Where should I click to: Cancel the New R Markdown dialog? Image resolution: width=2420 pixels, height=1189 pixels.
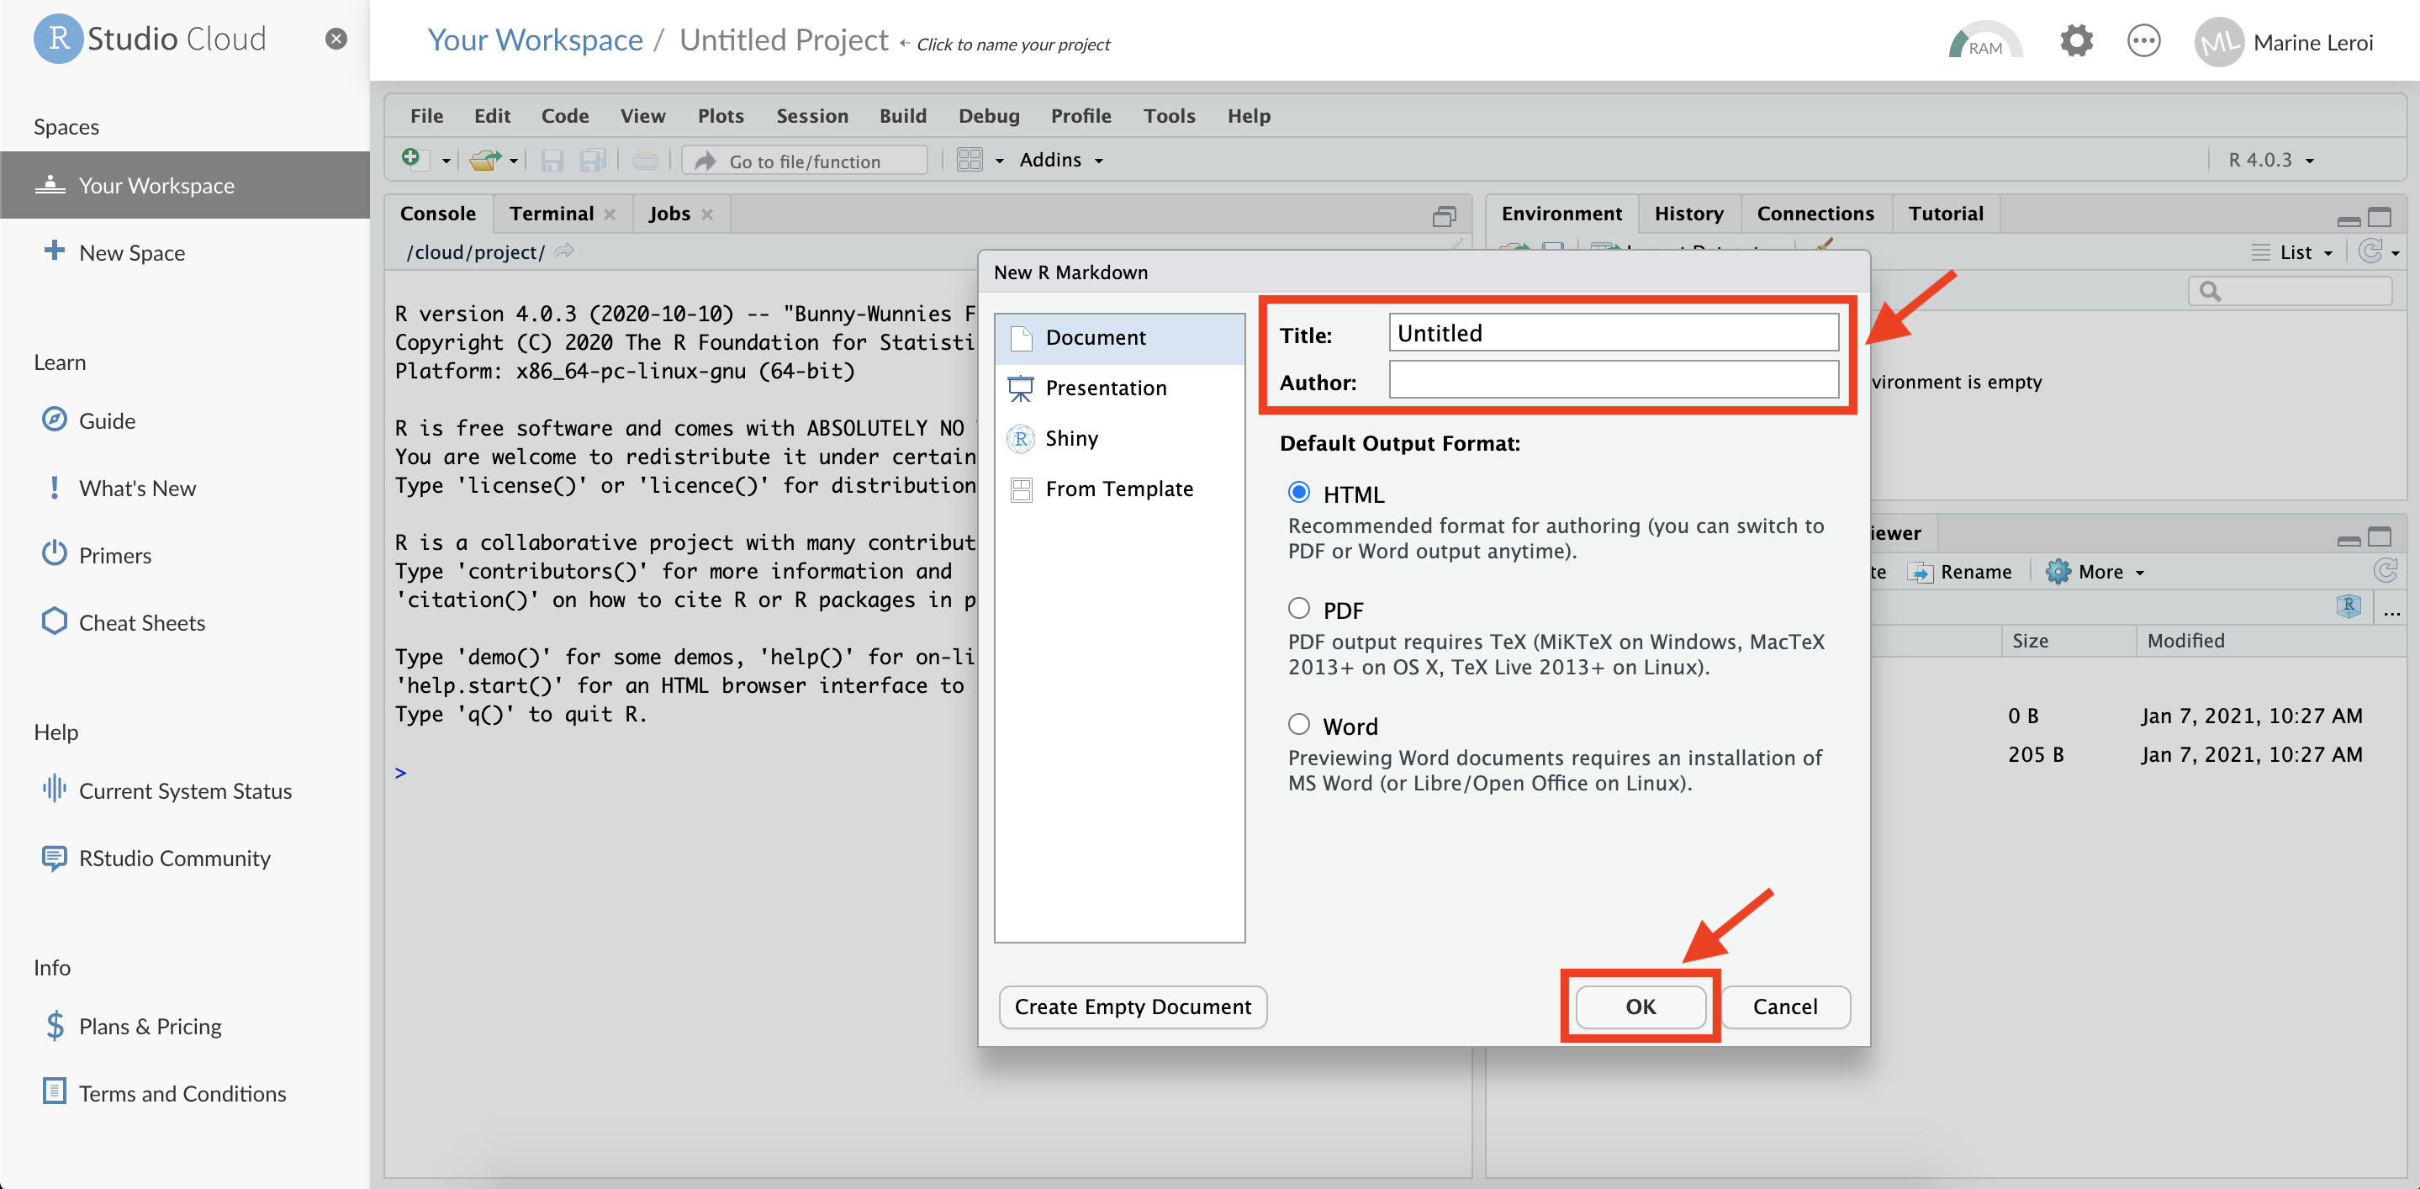[1785, 1007]
